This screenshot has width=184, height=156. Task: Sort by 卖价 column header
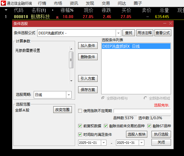click(x=146, y=10)
